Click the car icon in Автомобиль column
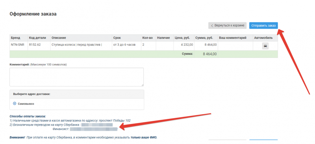 coord(265,46)
